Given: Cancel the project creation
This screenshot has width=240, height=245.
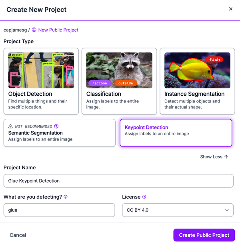Looking at the screenshot, I should coord(18,235).
